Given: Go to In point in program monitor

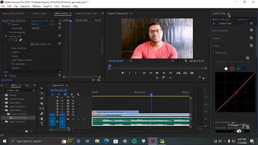Looking at the screenshot, I should point(144,73).
